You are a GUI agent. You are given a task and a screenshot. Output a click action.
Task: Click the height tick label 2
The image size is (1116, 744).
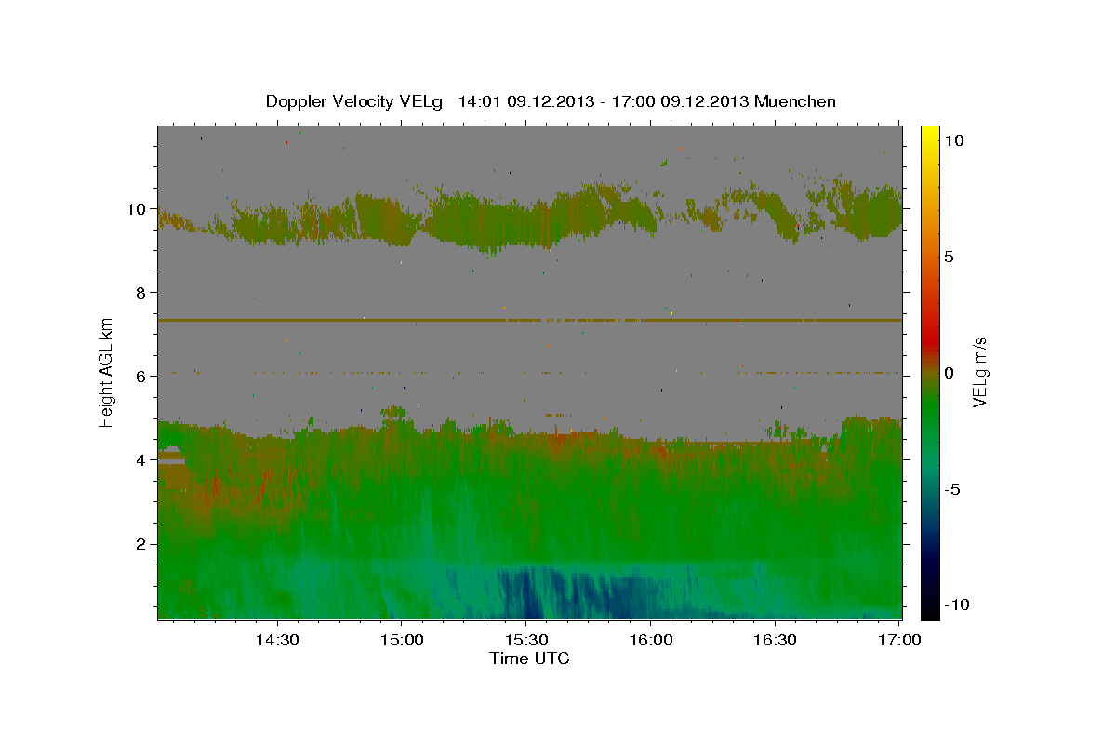click(140, 544)
